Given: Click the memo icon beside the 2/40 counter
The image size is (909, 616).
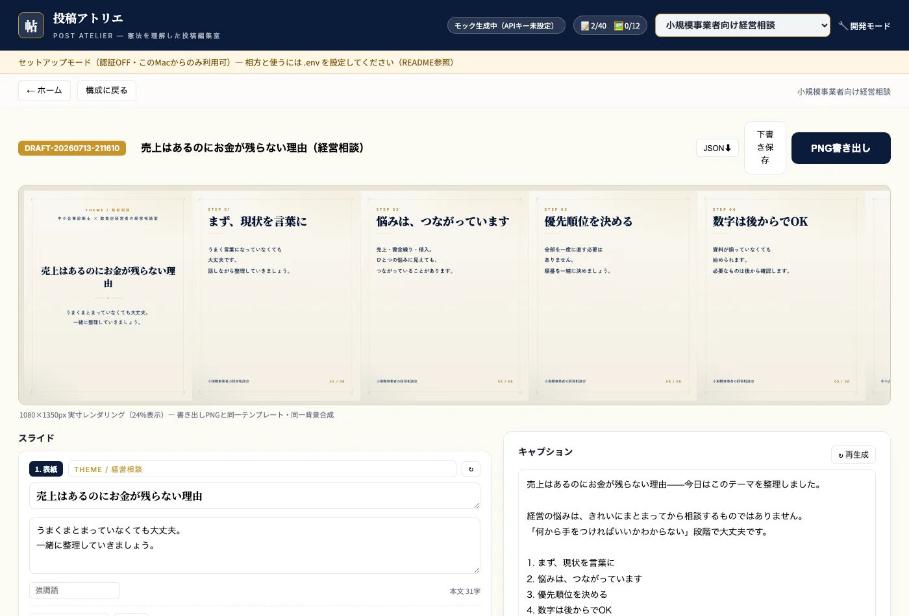Looking at the screenshot, I should click(585, 26).
